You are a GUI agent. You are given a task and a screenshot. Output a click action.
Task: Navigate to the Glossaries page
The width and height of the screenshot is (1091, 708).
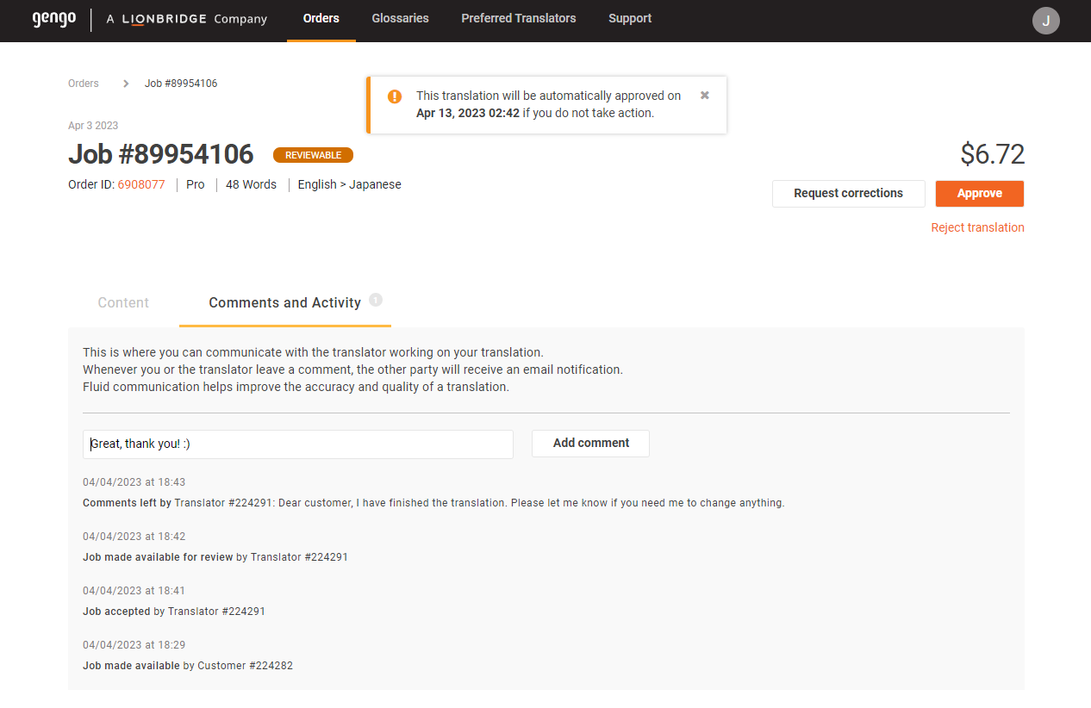pyautogui.click(x=400, y=17)
